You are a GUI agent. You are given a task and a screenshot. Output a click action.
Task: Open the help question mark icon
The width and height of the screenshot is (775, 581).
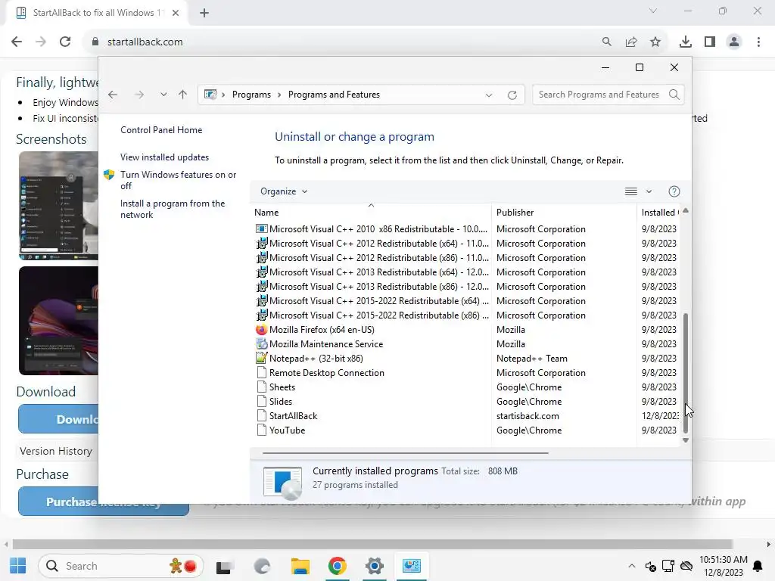[674, 191]
